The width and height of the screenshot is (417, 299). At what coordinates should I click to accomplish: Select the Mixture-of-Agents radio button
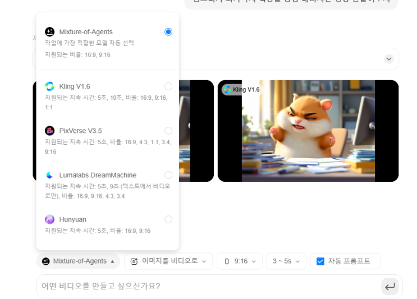[x=168, y=32]
